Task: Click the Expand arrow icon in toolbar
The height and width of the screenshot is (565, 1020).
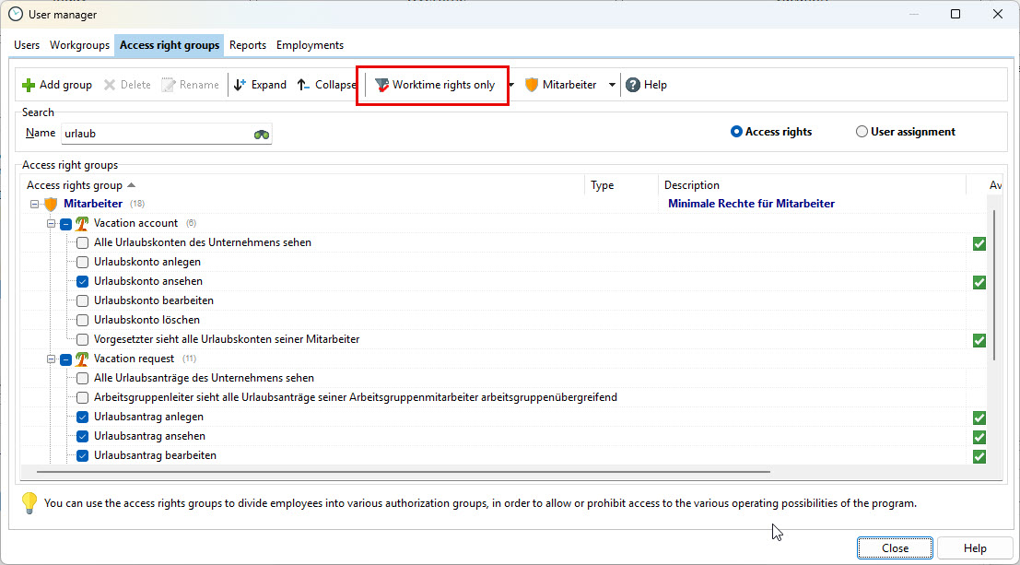Action: (240, 85)
